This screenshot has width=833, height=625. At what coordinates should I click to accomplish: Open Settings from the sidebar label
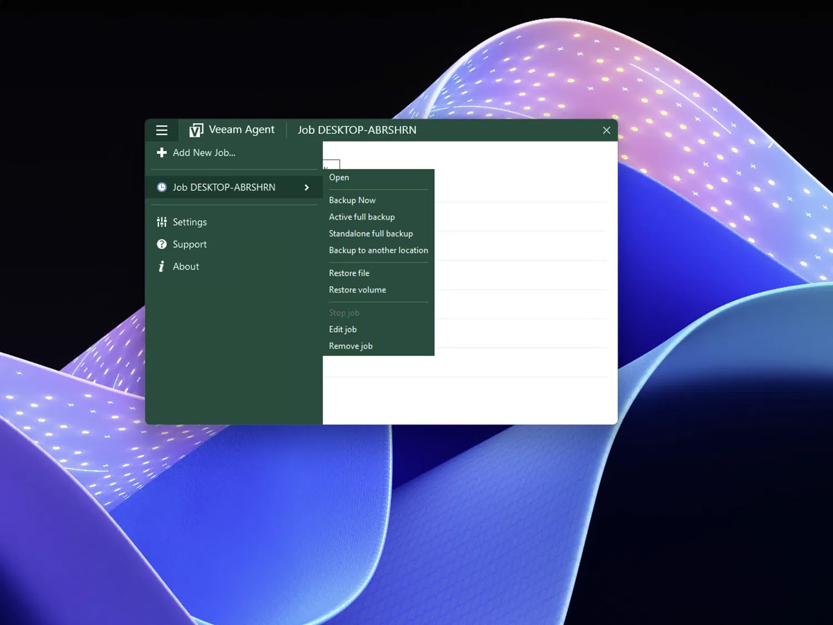pos(189,222)
